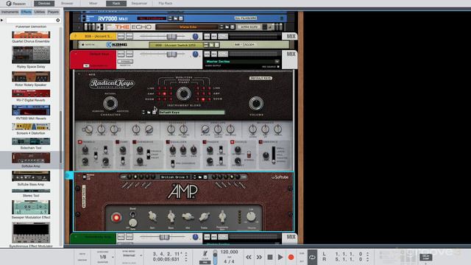The height and width of the screenshot is (265, 471).
Task: Browse Kong patch folder icon
Action: [x=212, y=45]
